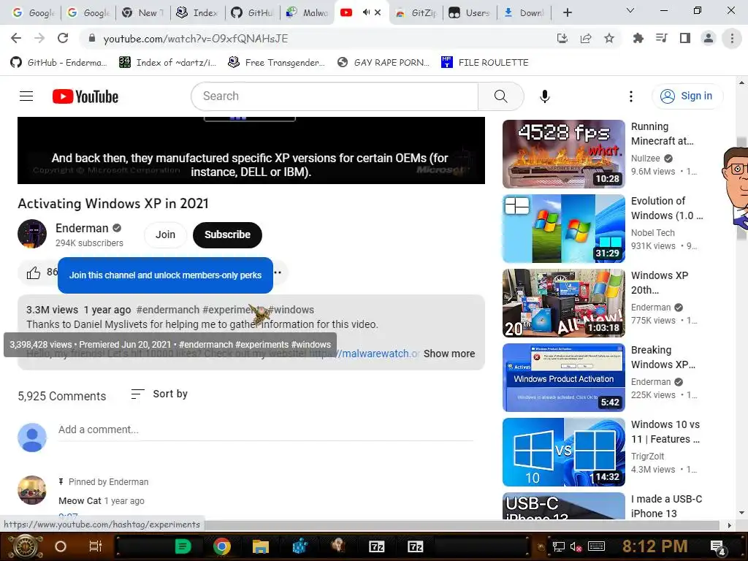Image resolution: width=748 pixels, height=561 pixels.
Task: Open Enderman channel name link
Action: click(82, 228)
